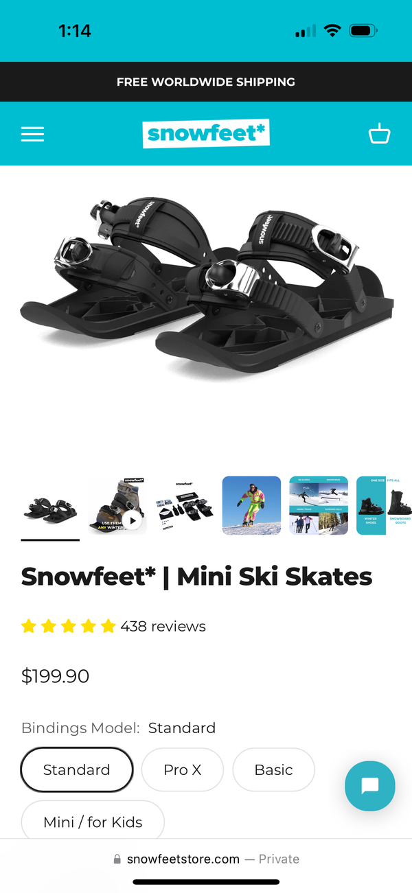Open the shopping cart basket

379,134
